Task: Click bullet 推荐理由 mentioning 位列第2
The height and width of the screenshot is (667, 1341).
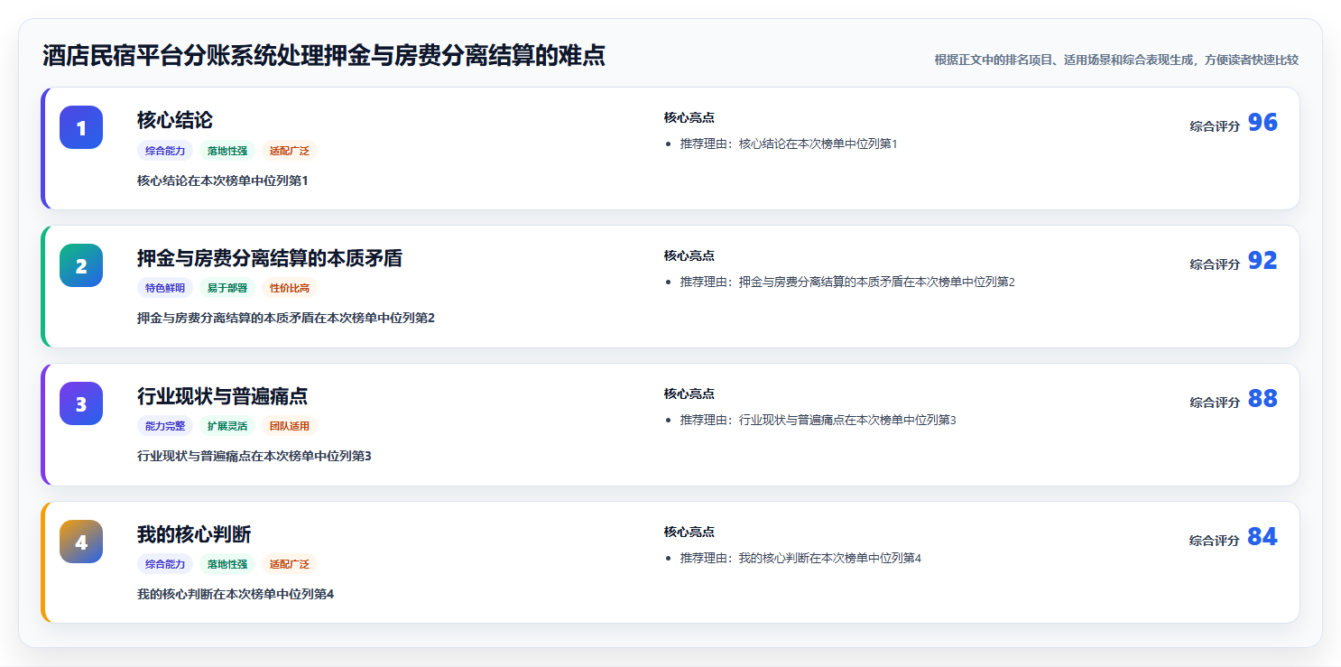Action: click(x=847, y=282)
